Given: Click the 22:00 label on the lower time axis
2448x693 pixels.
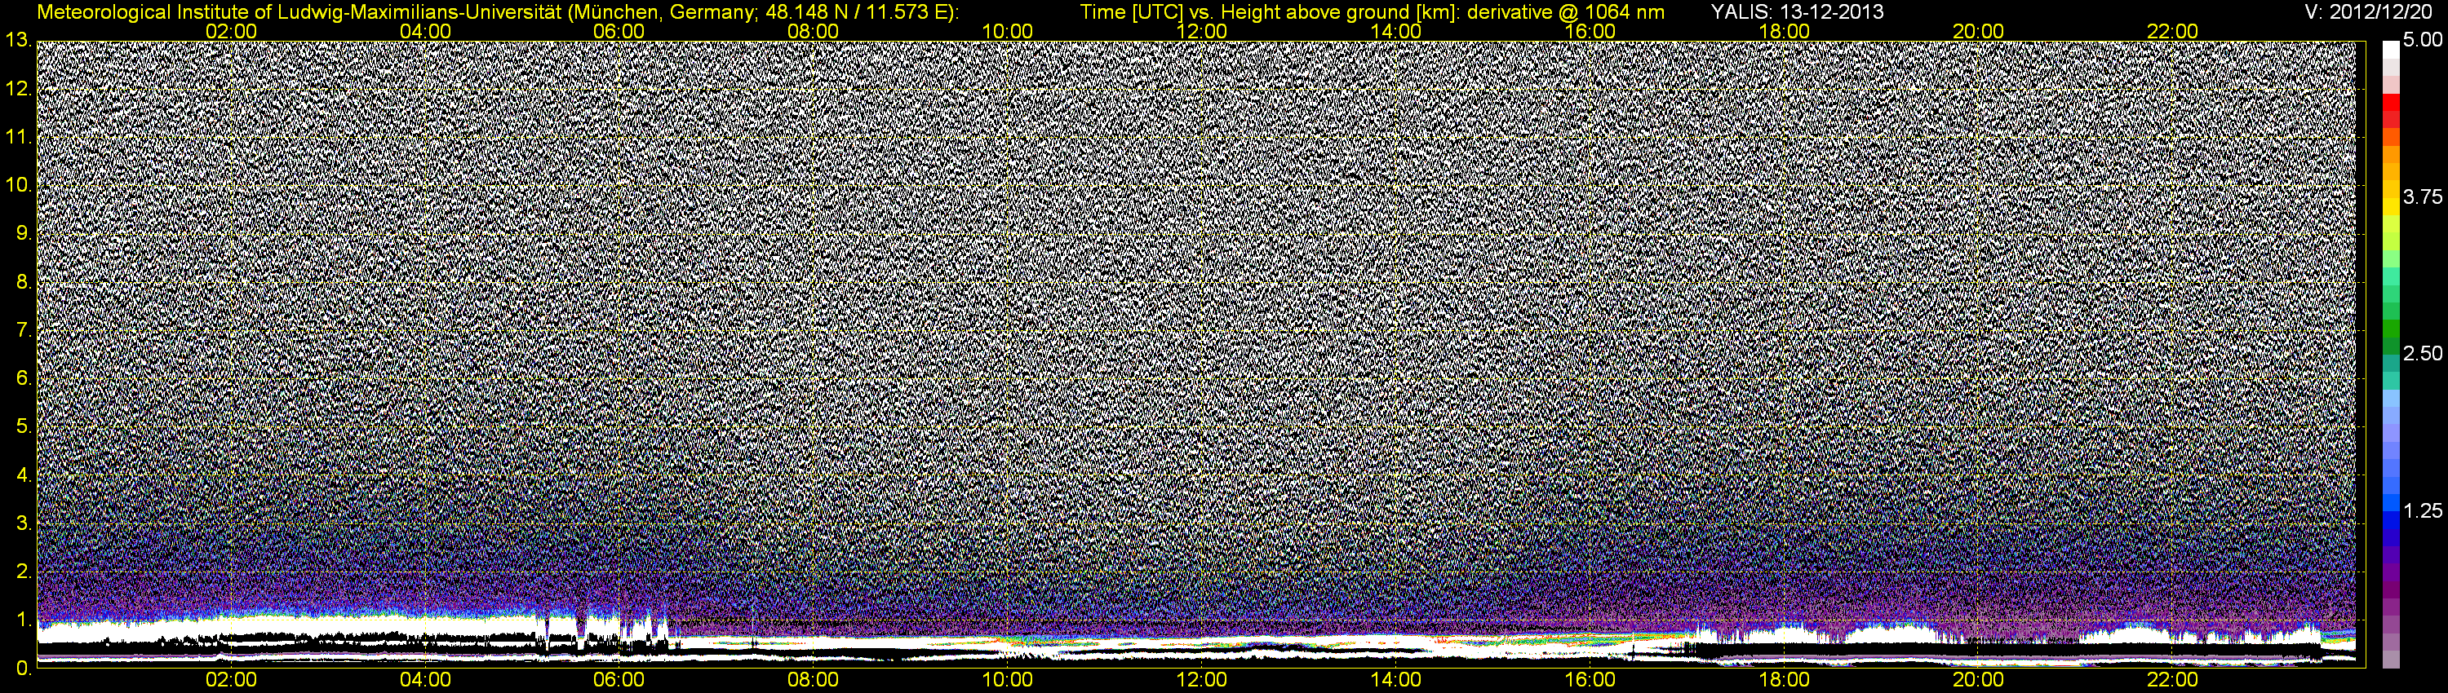Looking at the screenshot, I should [2172, 681].
